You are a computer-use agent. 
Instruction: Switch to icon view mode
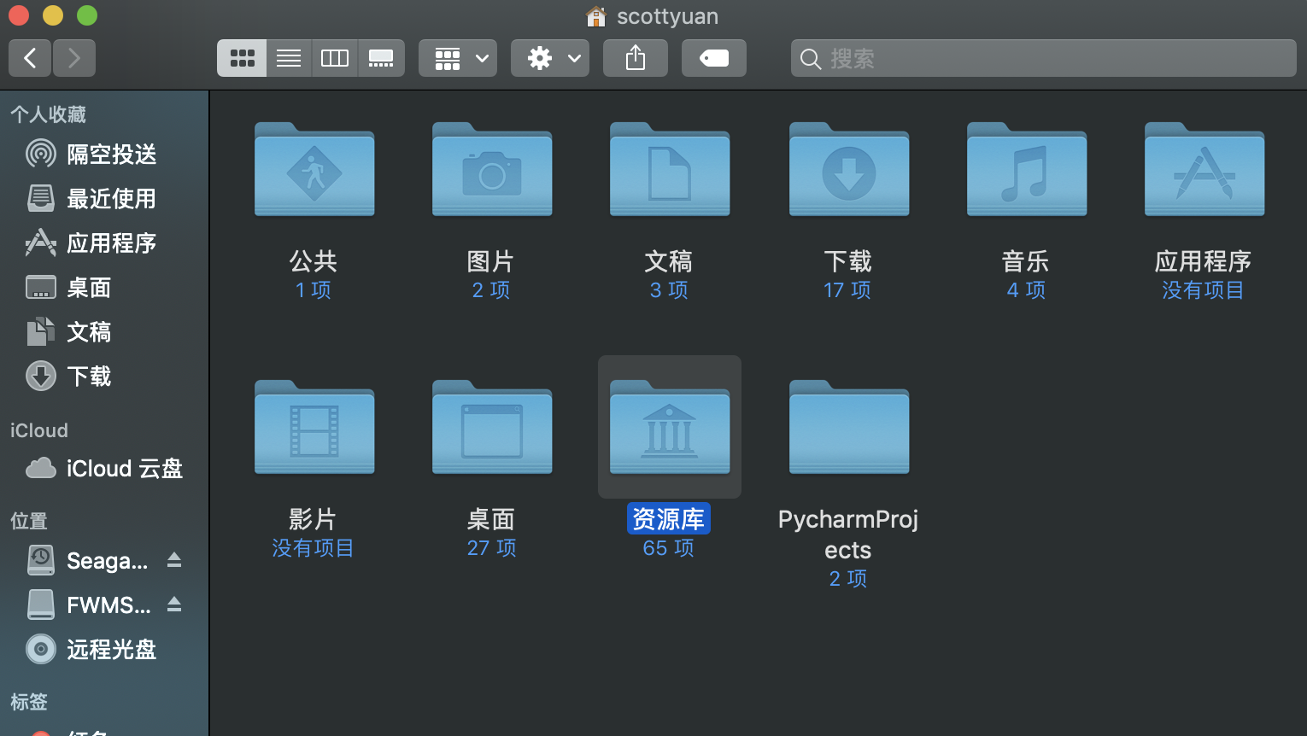(x=242, y=58)
